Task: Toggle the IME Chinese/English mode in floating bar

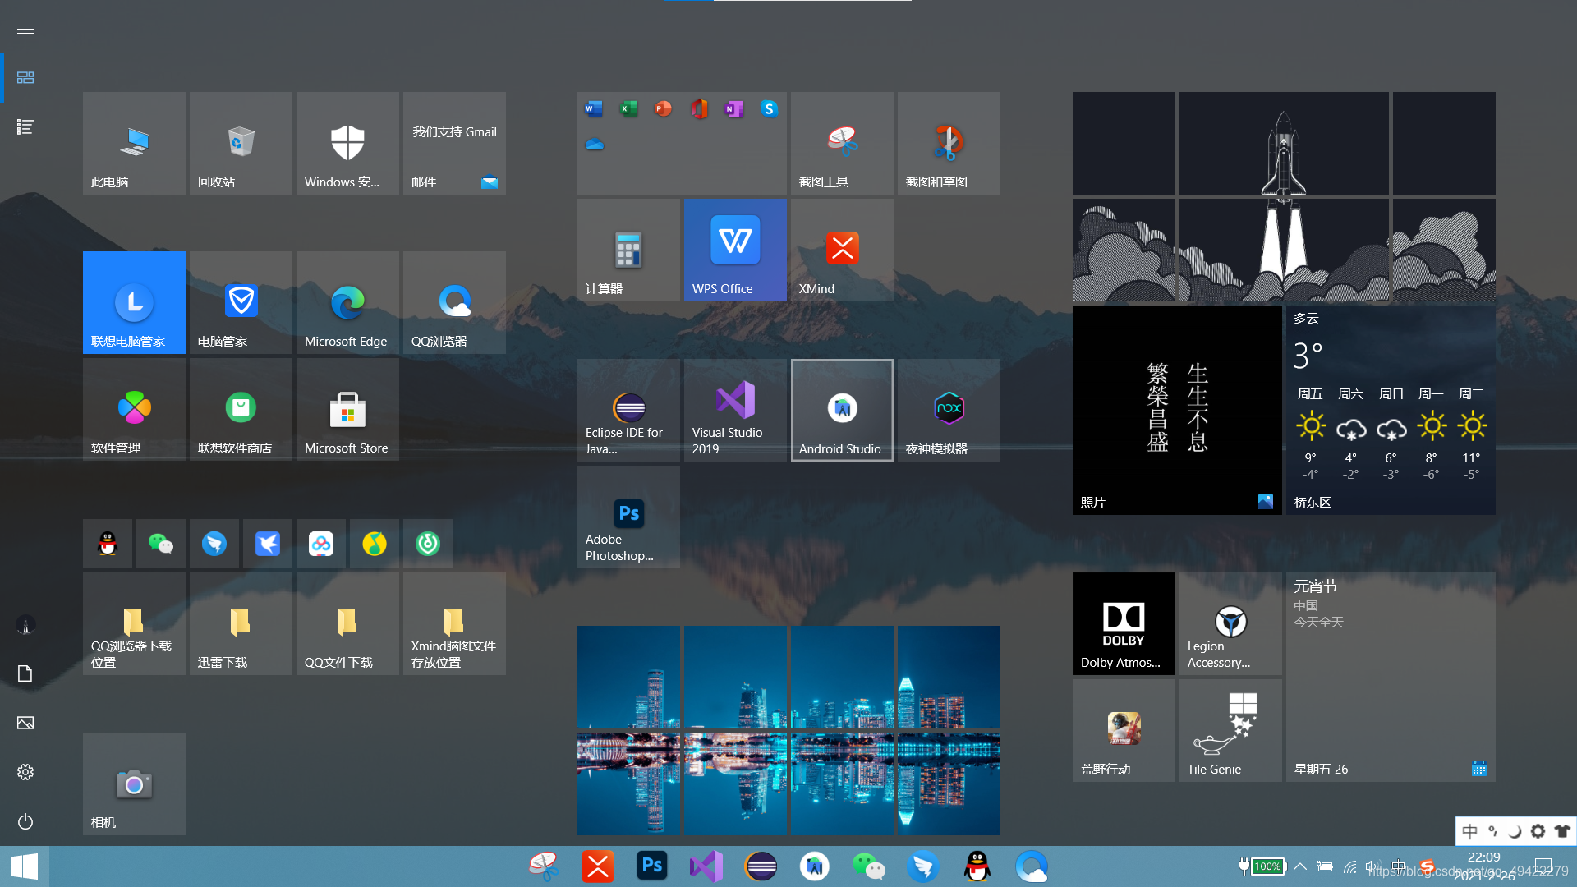Action: [x=1470, y=831]
